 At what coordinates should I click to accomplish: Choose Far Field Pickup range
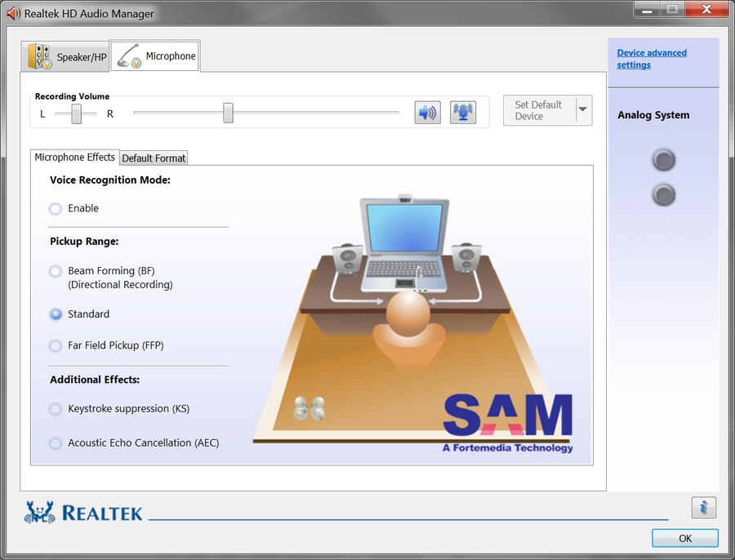[x=56, y=346]
